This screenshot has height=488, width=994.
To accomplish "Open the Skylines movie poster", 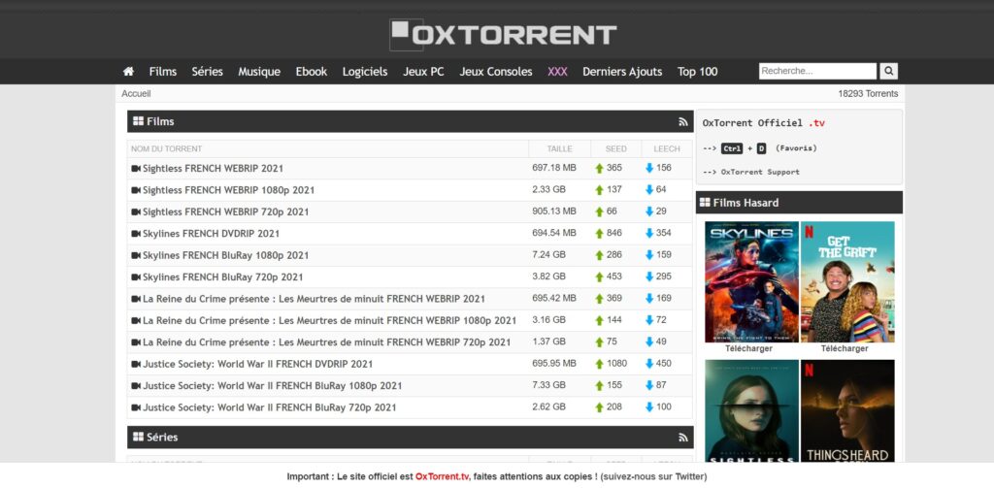I will click(752, 282).
